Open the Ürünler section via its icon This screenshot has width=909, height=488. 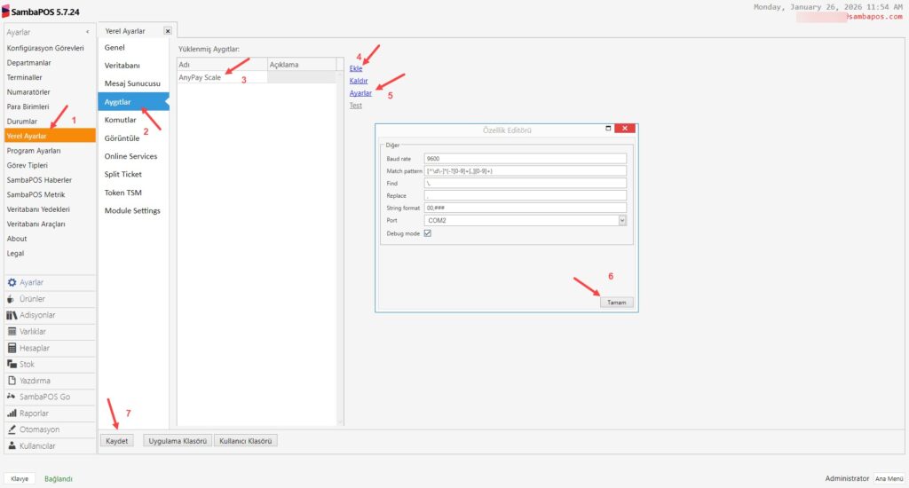12,299
